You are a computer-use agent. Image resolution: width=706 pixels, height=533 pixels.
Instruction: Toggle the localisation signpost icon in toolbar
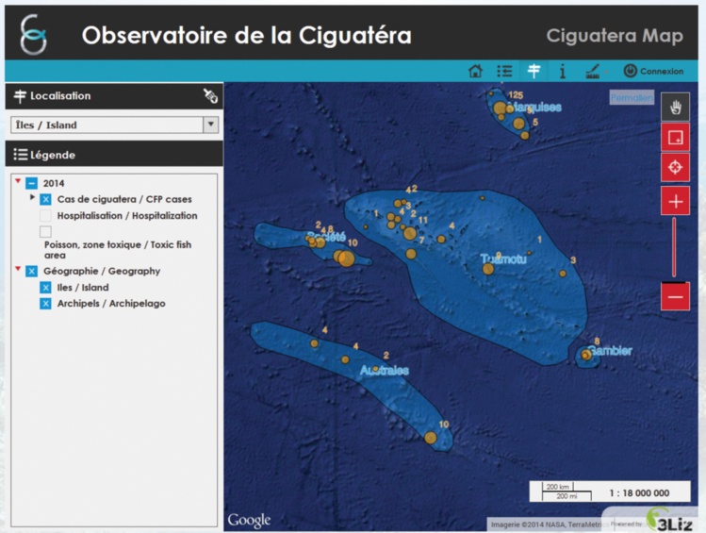point(534,71)
